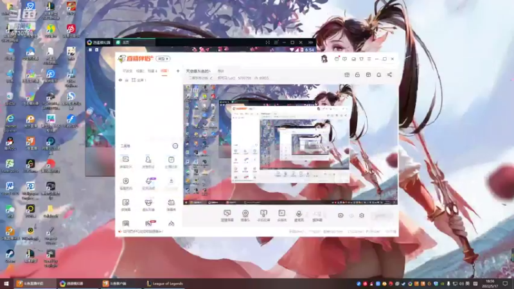Click the share icon above the preview
Screen dimensions: 514x289
pos(389,74)
